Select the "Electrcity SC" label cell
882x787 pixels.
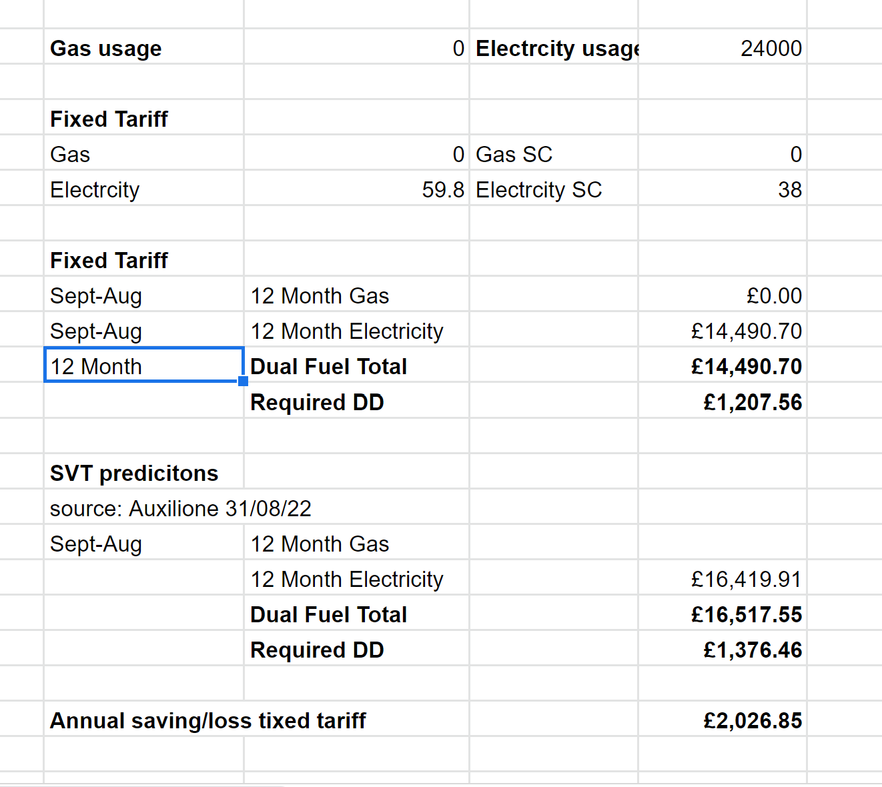point(538,190)
